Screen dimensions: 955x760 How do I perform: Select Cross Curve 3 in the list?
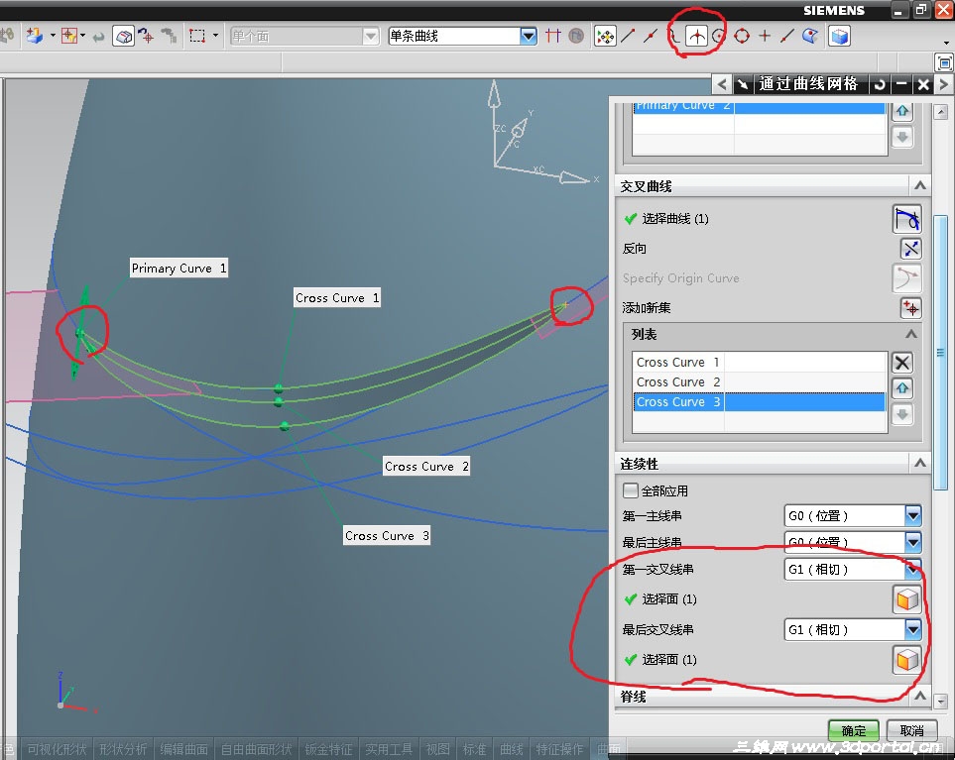pyautogui.click(x=759, y=402)
